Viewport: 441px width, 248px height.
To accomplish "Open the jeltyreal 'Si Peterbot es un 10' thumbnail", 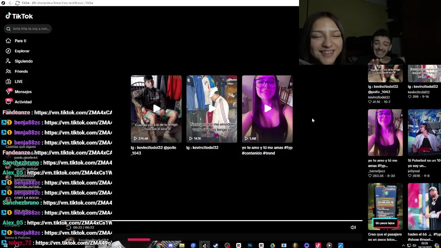I will point(424,133).
